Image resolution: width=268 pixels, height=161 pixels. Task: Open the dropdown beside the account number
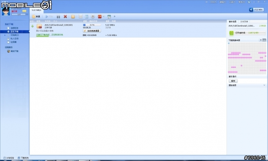(26, 8)
